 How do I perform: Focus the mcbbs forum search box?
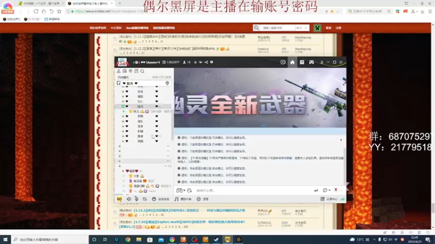(278, 28)
